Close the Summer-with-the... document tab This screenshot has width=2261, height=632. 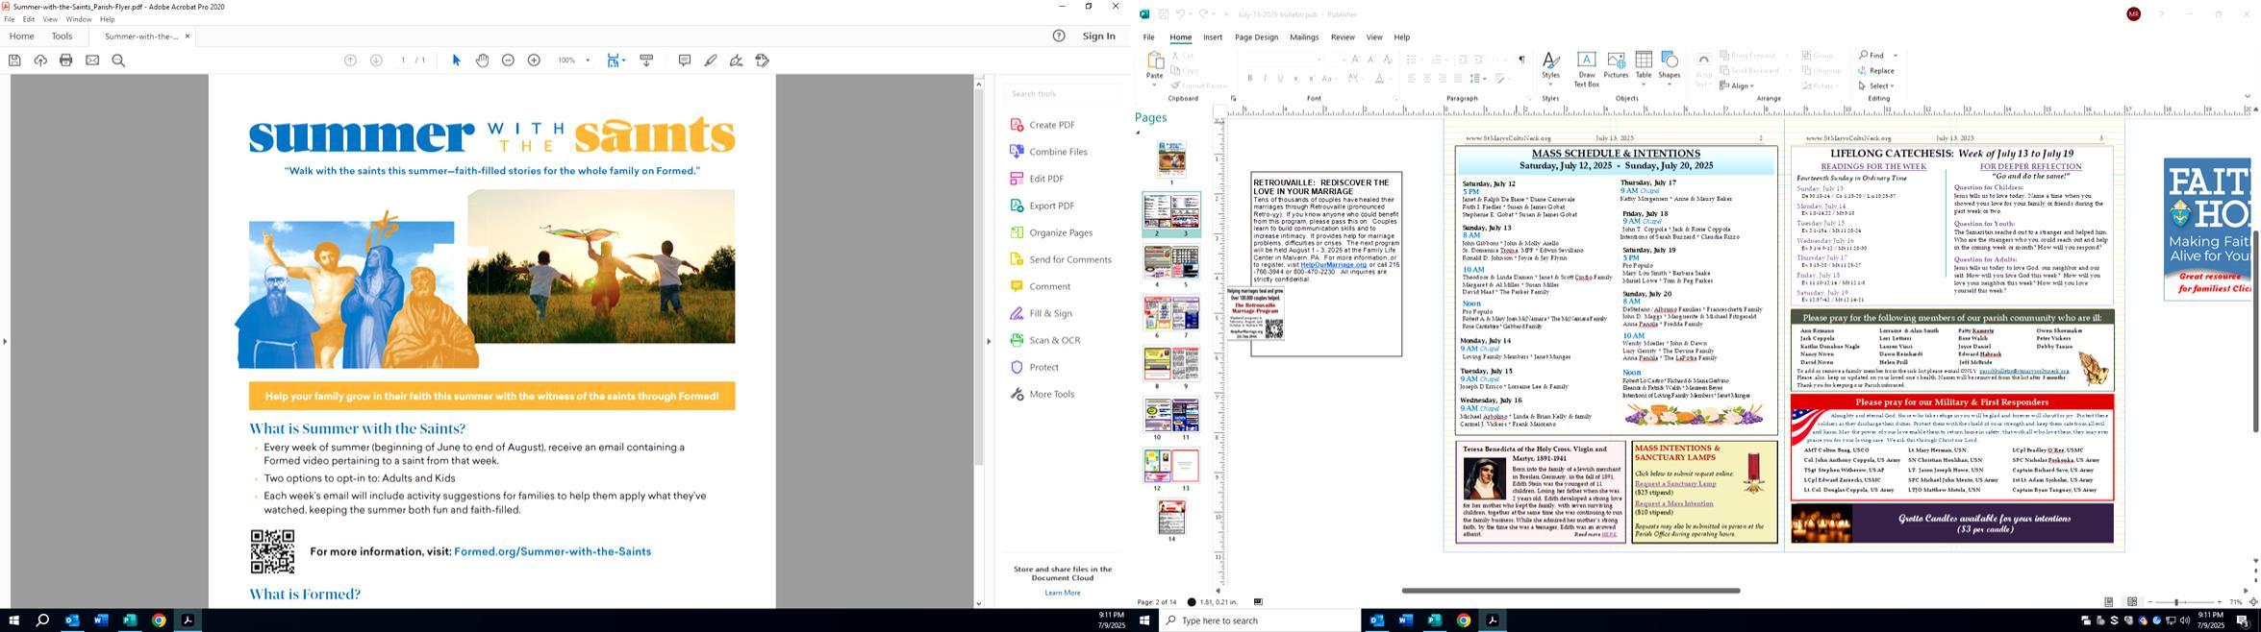click(188, 36)
